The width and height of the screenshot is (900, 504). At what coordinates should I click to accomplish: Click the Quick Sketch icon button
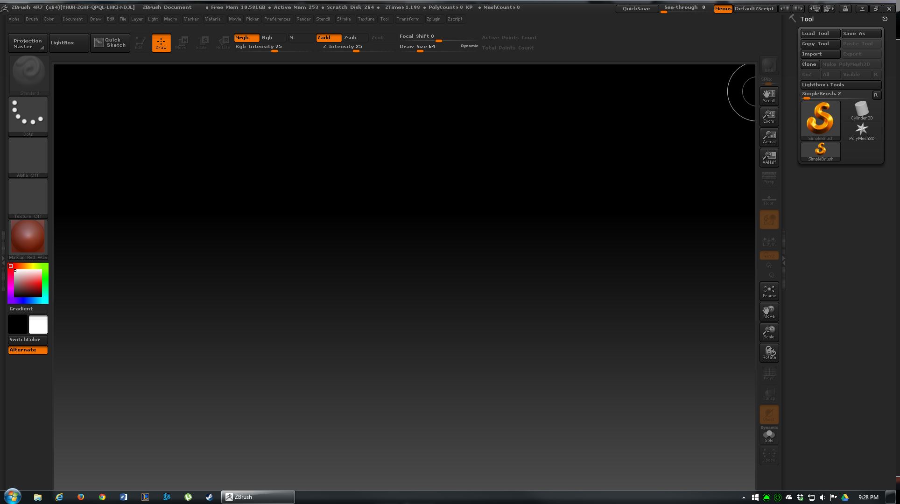(110, 42)
